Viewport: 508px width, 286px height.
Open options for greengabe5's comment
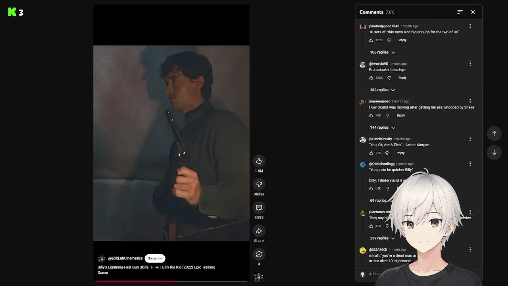tap(470, 101)
